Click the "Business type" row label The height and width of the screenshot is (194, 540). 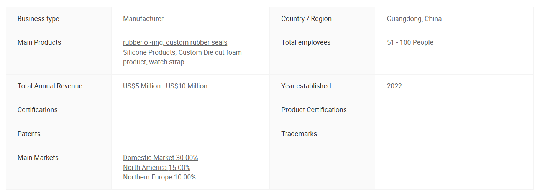38,19
